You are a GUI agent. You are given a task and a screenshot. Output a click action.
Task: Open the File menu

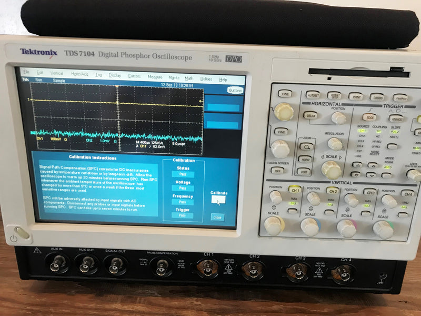pyautogui.click(x=25, y=73)
